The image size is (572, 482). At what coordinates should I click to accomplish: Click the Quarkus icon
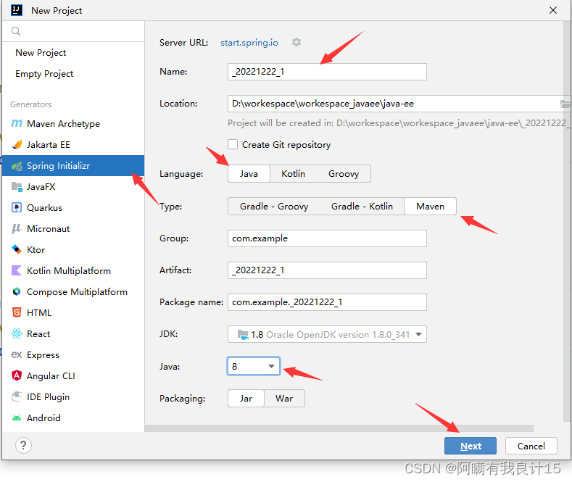[x=17, y=208]
